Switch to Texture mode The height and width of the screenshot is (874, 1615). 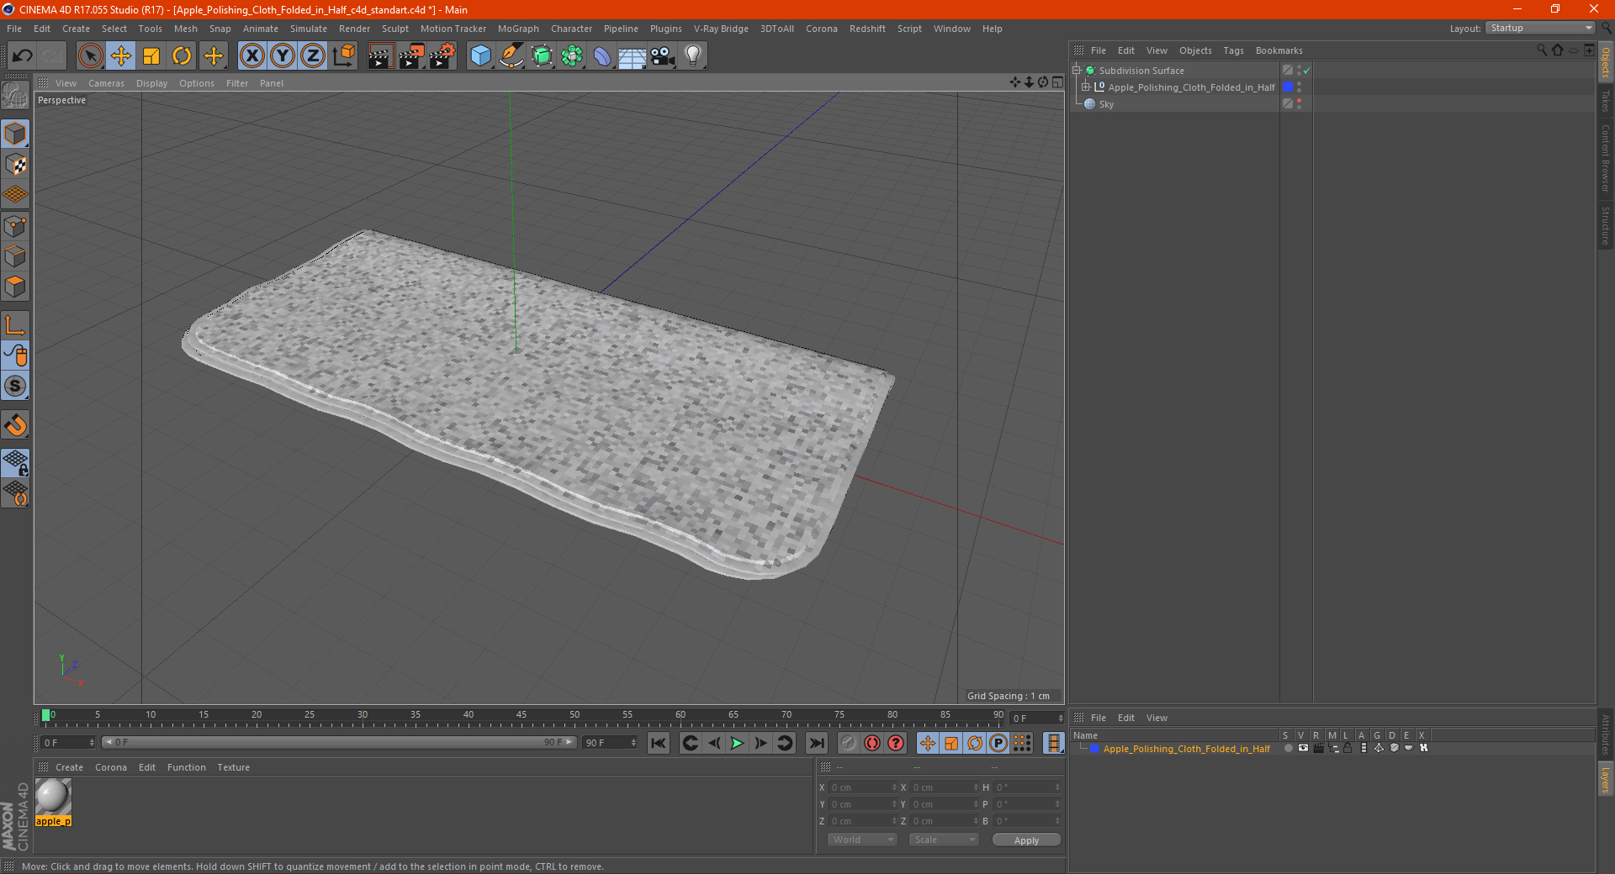pyautogui.click(x=15, y=165)
